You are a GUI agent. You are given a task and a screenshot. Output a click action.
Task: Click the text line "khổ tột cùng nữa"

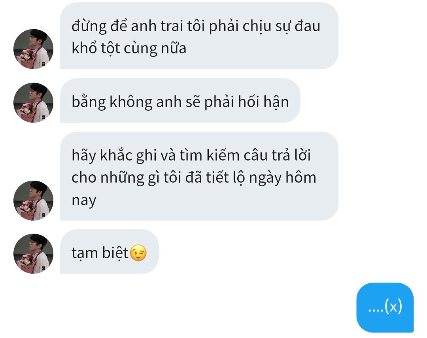tap(129, 49)
